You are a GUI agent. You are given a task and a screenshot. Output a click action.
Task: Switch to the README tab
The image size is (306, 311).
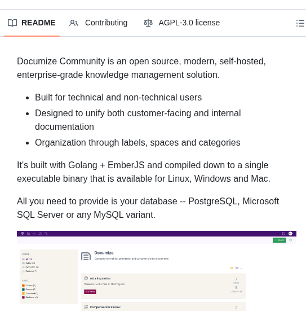32,23
